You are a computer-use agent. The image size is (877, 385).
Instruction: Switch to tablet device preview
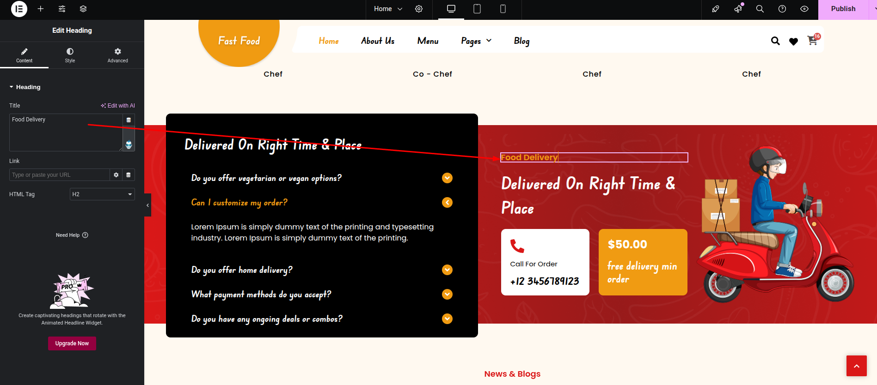(x=477, y=9)
